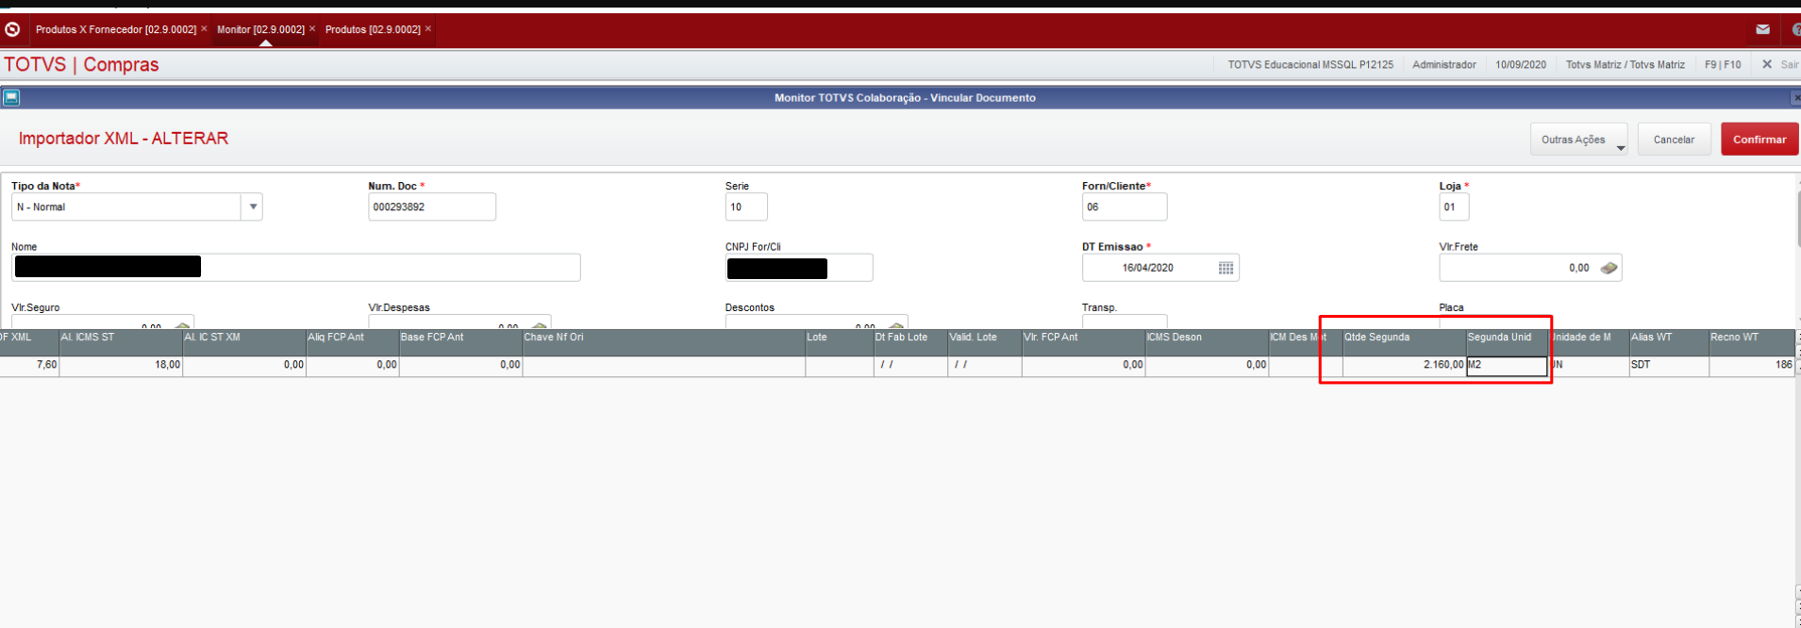
Task: Click the Num. Doc field
Action: click(432, 207)
